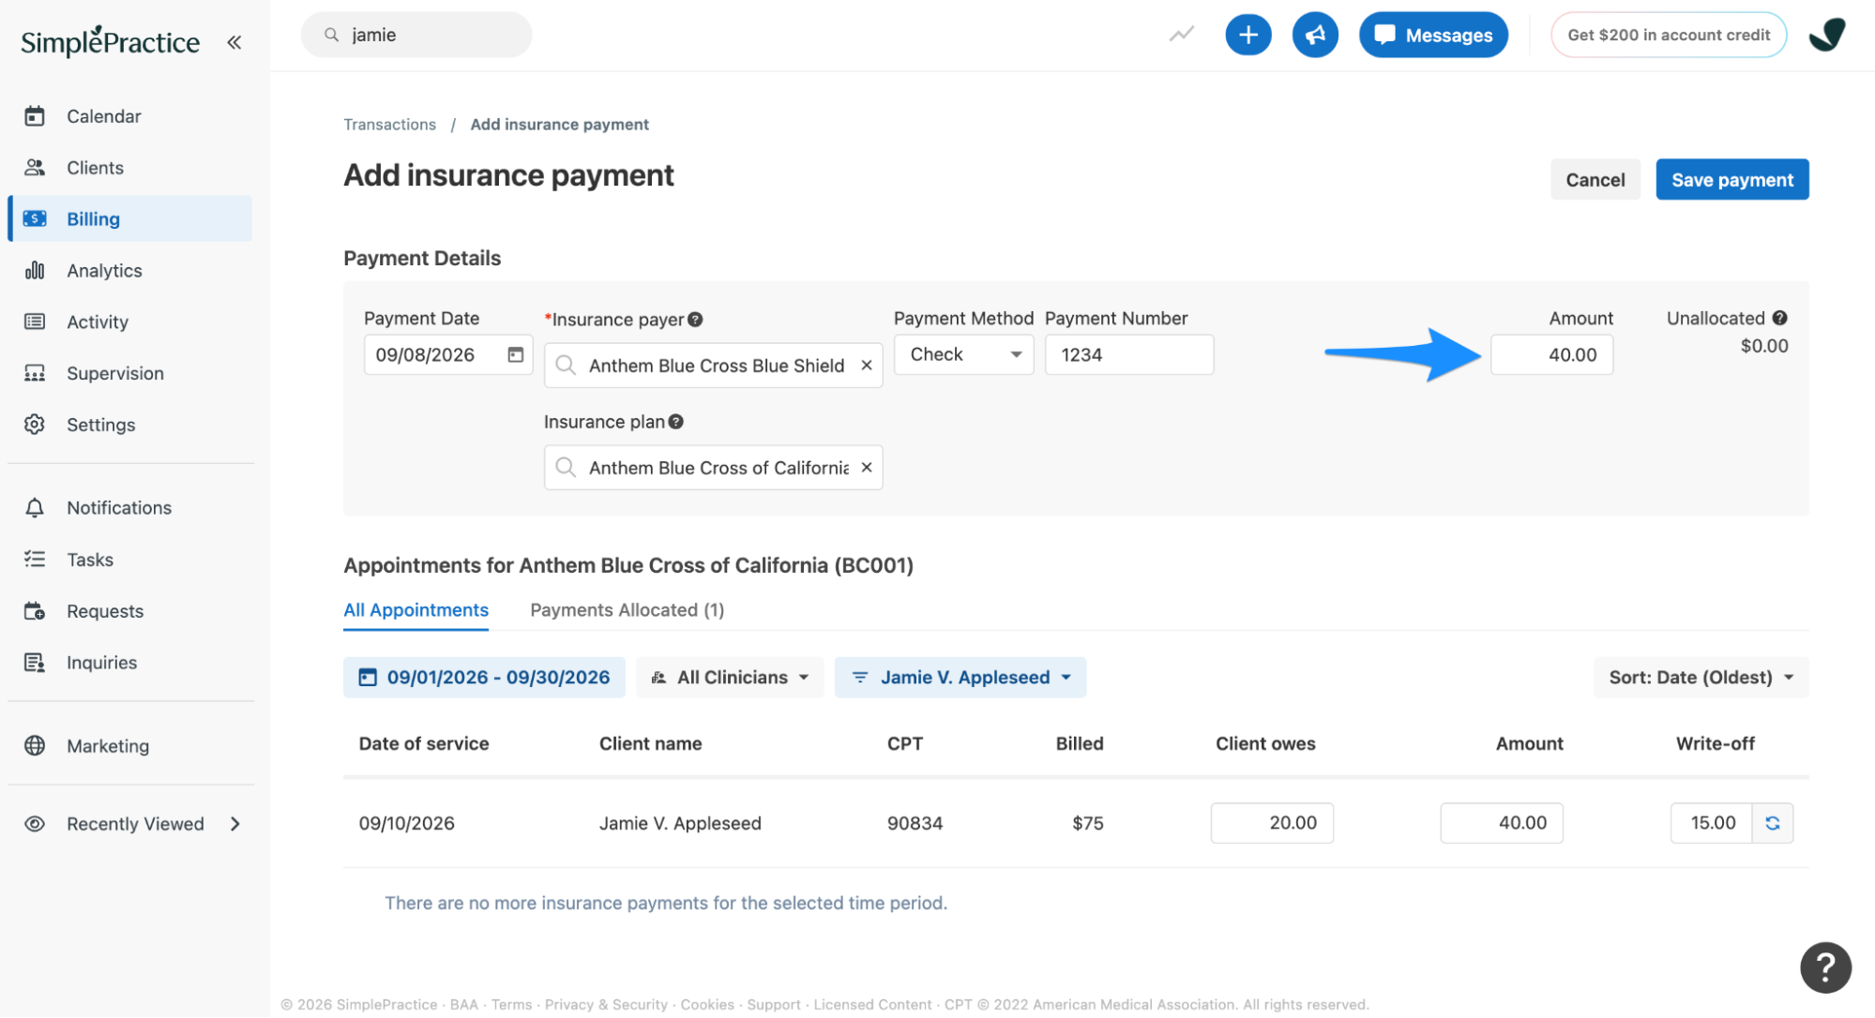Collapse the sidebar with the double chevron
The image size is (1875, 1018).
tap(234, 42)
